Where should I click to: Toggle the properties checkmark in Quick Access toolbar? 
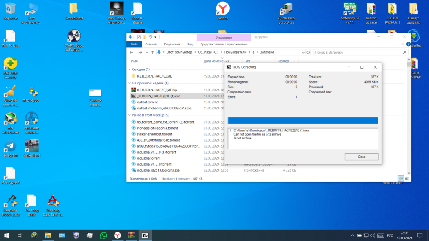tap(139, 37)
